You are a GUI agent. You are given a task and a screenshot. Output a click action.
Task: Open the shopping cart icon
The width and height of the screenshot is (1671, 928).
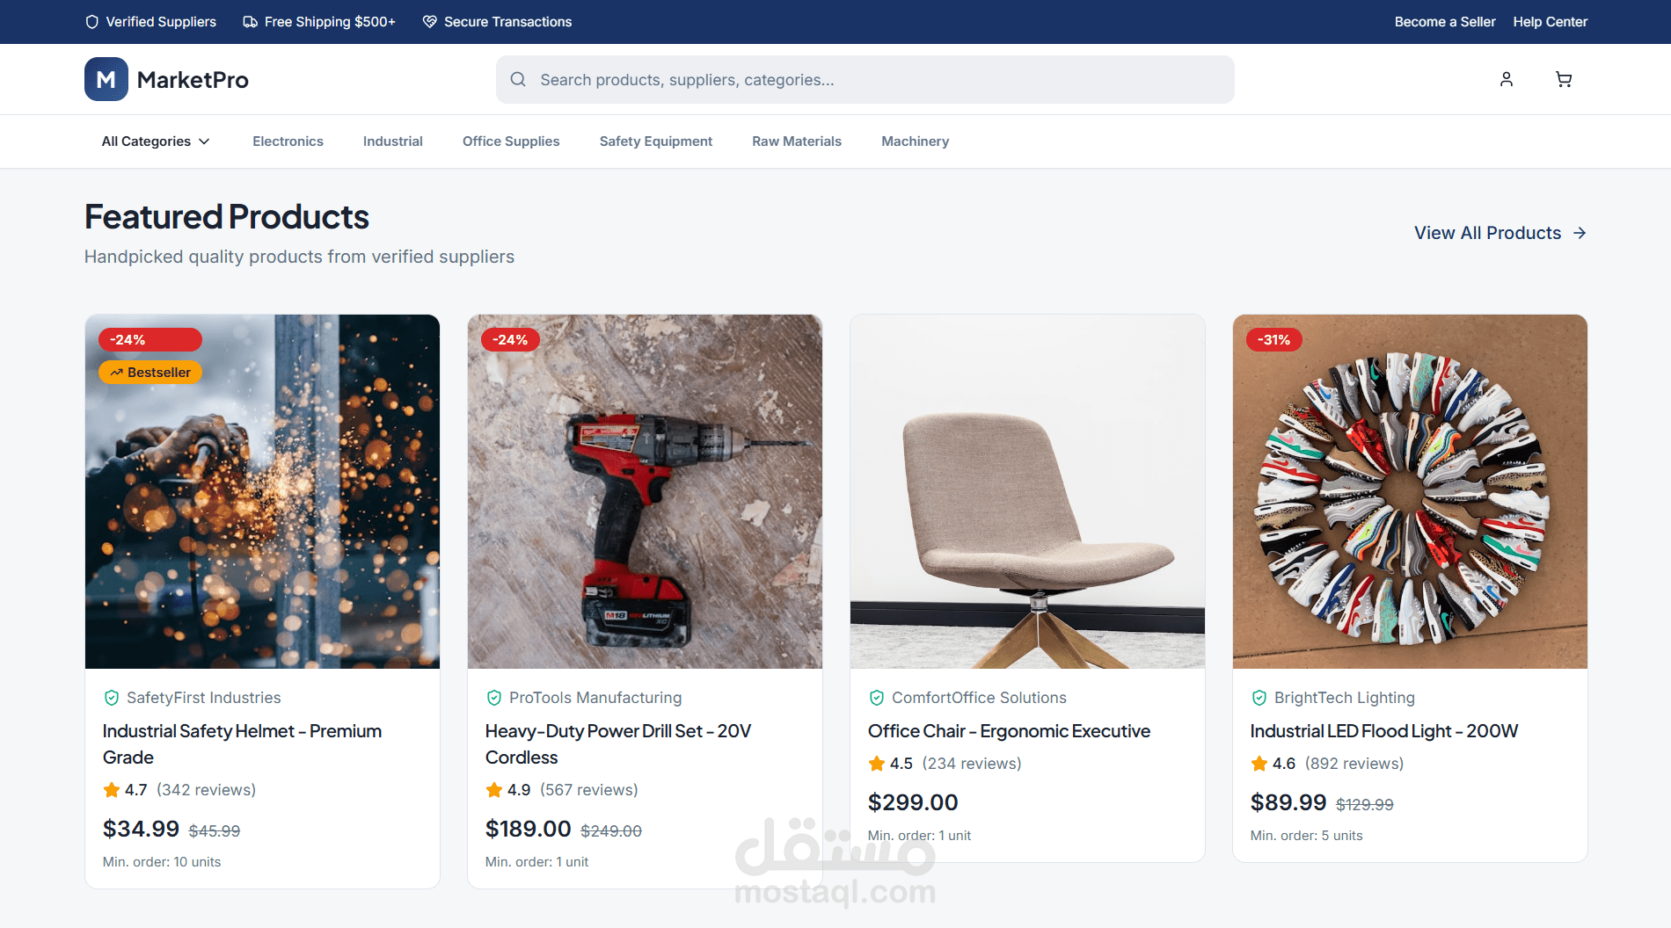(x=1564, y=79)
